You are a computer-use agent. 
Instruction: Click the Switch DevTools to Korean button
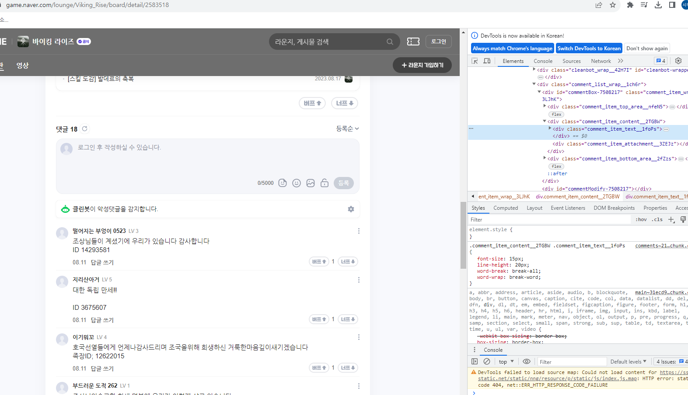(x=589, y=49)
